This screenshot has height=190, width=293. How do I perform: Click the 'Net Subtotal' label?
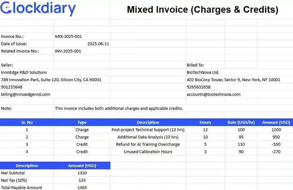pyautogui.click(x=13, y=173)
